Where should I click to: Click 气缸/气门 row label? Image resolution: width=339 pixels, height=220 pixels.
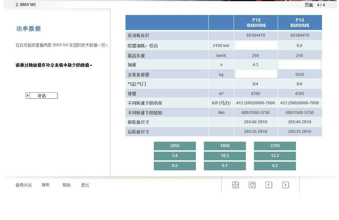(137, 84)
